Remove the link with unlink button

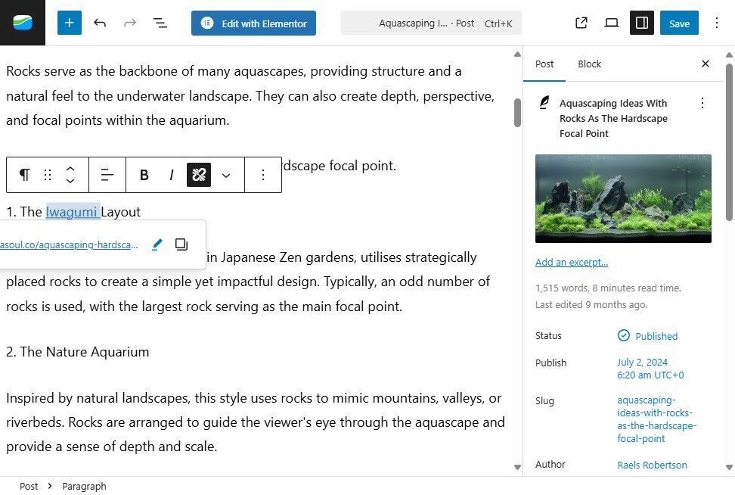[199, 175]
